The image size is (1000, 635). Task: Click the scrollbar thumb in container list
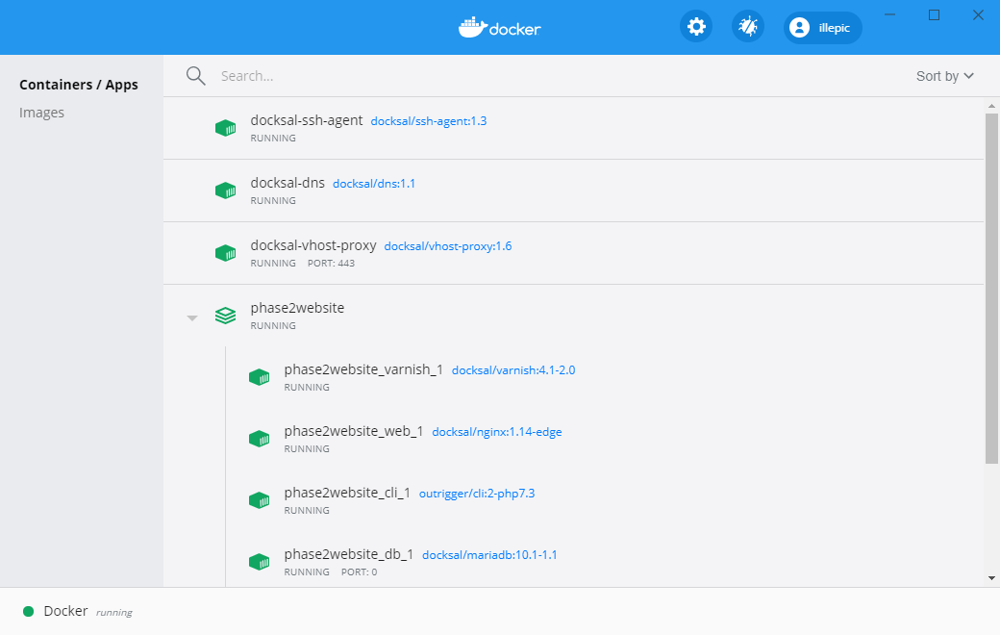[991, 289]
